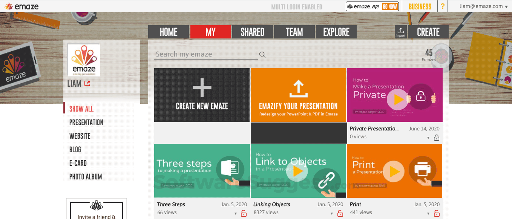This screenshot has width=512, height=219.
Task: Click the GO NOW button
Action: click(389, 6)
